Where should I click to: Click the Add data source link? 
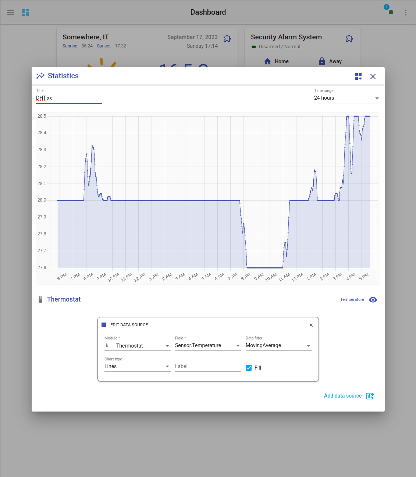pos(342,396)
